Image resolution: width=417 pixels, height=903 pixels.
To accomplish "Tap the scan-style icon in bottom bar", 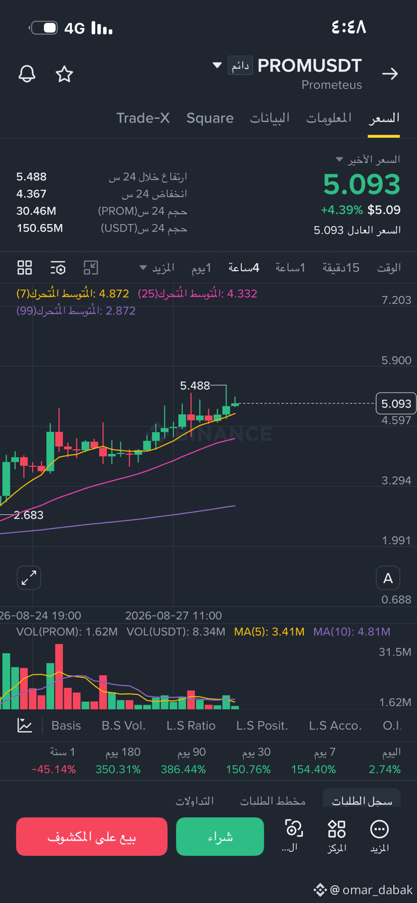I will [294, 829].
